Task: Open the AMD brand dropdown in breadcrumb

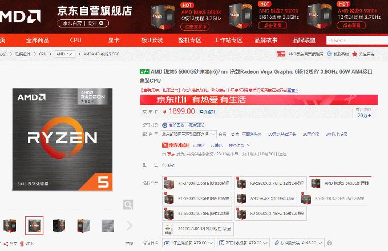Action: 64,54
